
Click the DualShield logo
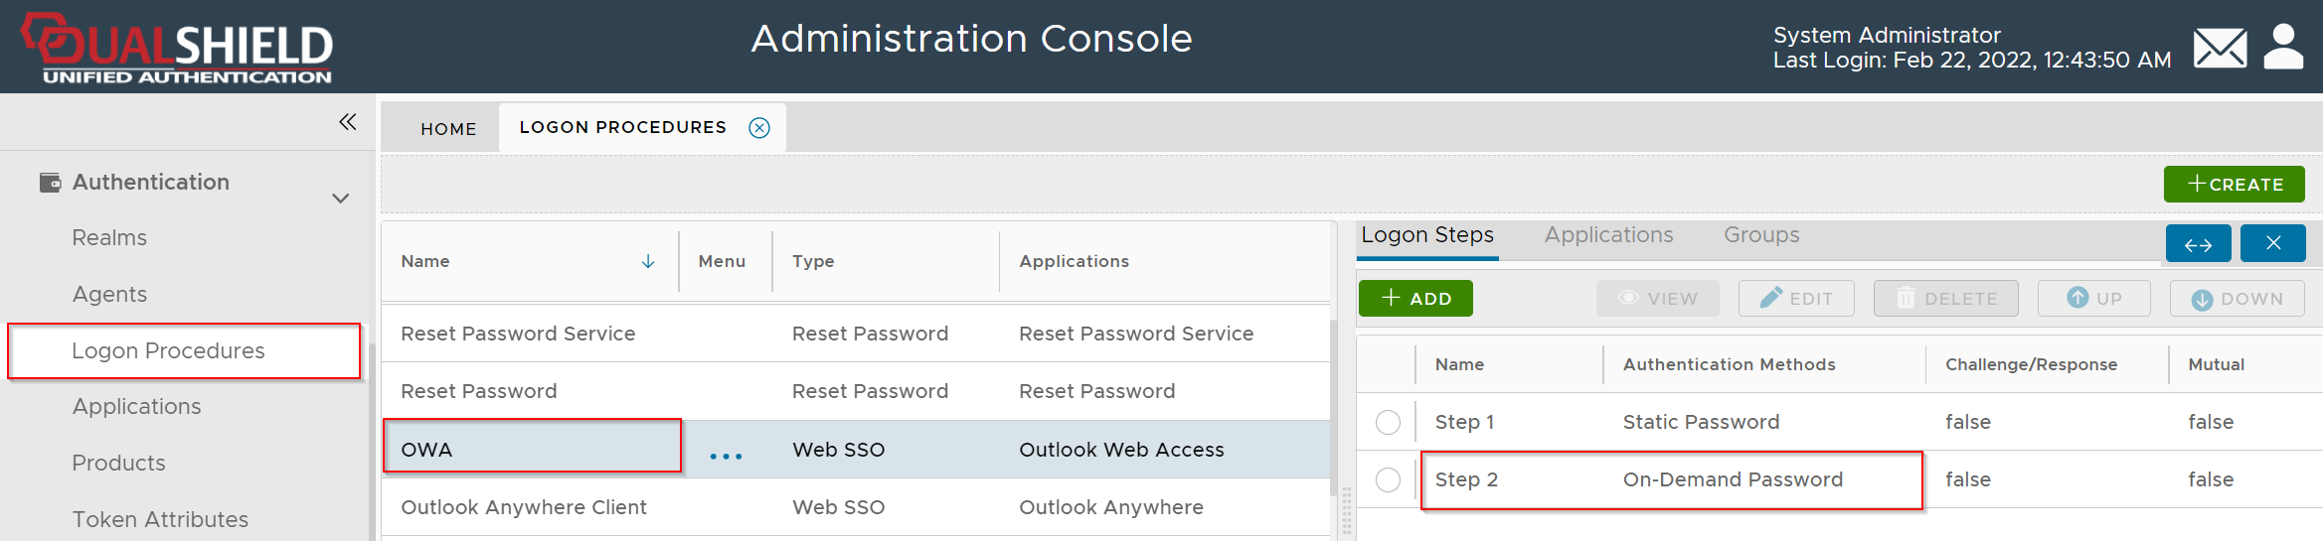pyautogui.click(x=179, y=47)
